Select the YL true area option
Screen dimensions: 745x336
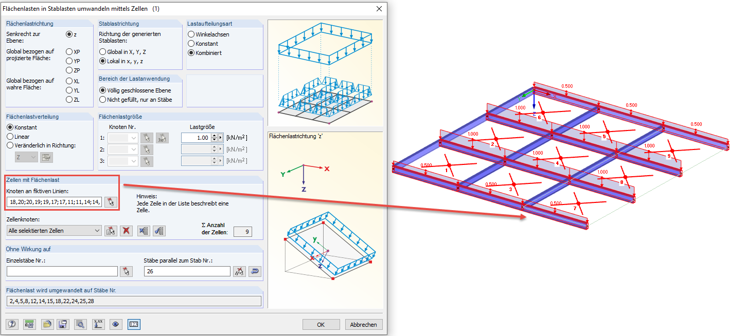tap(69, 90)
